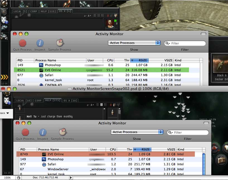Click Filter search field in lower Activity Monitor
Viewport: 228px width, 180px height.
tap(188, 132)
